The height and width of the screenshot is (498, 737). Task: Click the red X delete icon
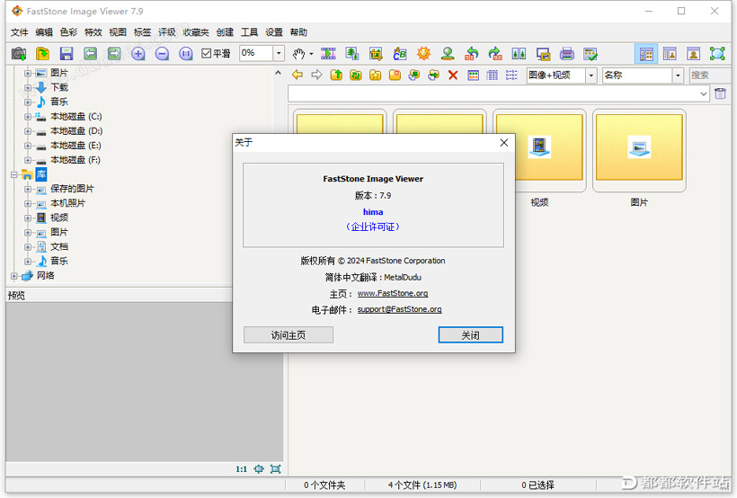tap(453, 75)
